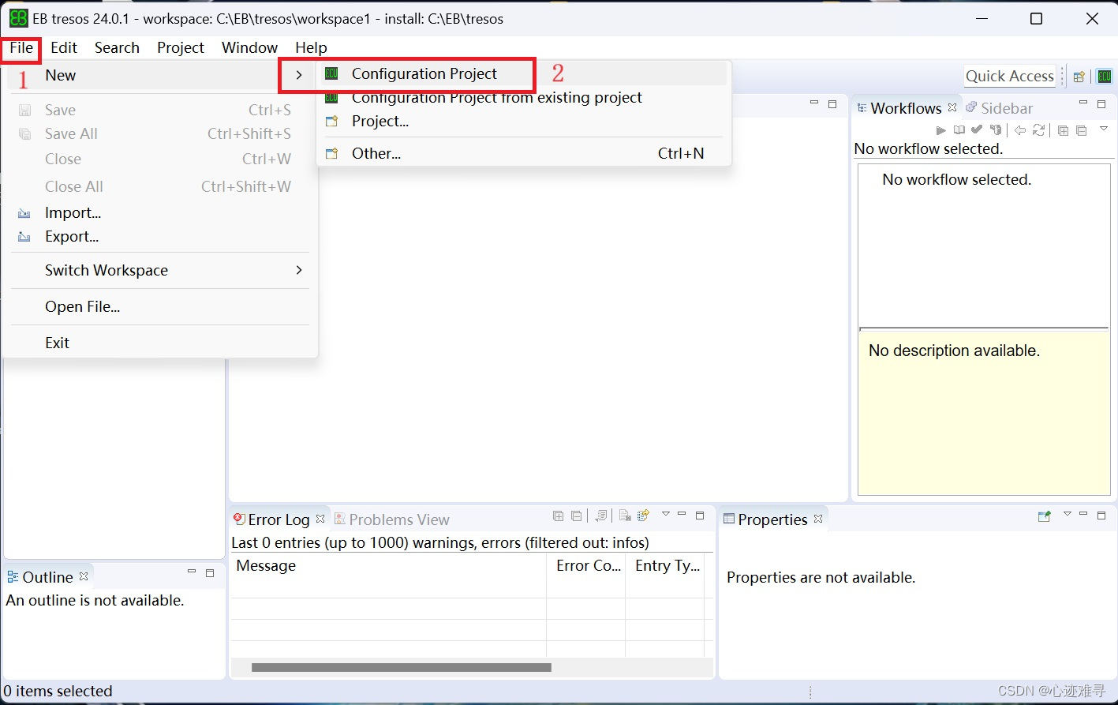This screenshot has width=1118, height=705.
Task: Close the Outline tab
Action: click(x=84, y=576)
